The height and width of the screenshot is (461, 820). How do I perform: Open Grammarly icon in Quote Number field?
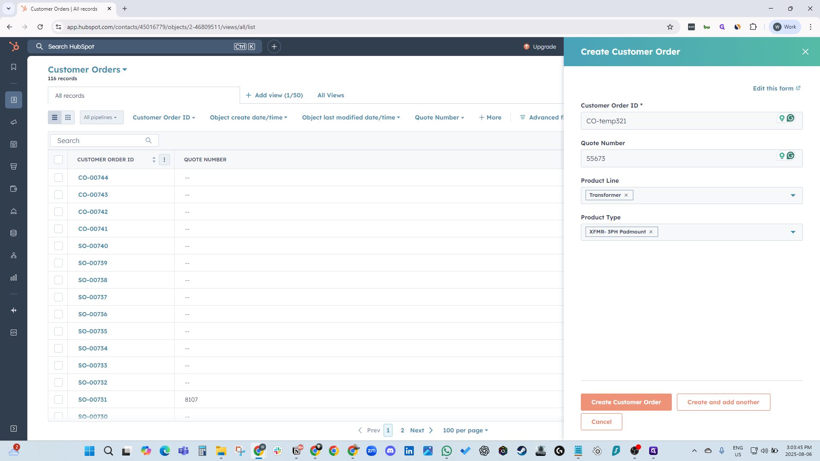[791, 155]
